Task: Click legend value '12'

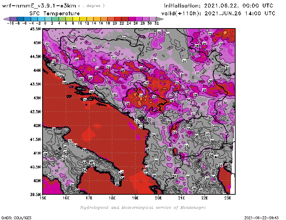Action: tap(87, 23)
